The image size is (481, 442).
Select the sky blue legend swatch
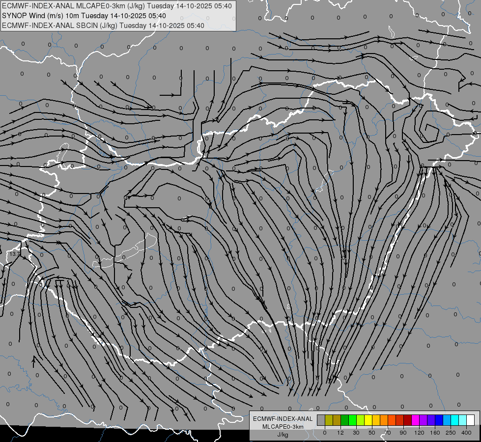click(x=447, y=420)
